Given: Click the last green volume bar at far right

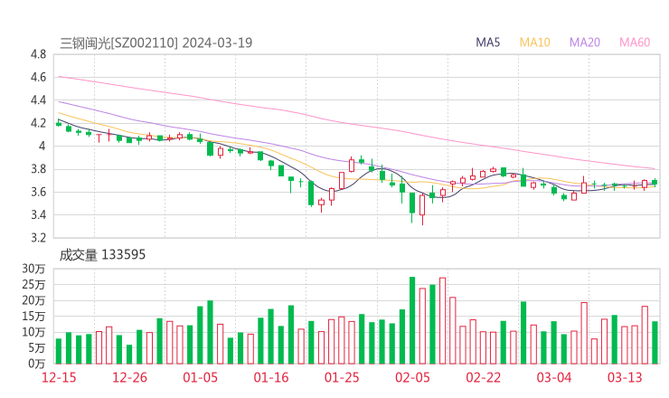Looking at the screenshot, I should [x=655, y=342].
